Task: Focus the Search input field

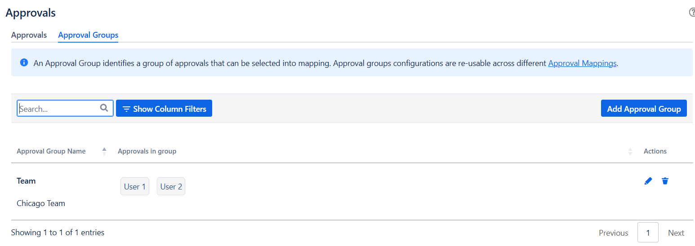Action: coord(58,109)
